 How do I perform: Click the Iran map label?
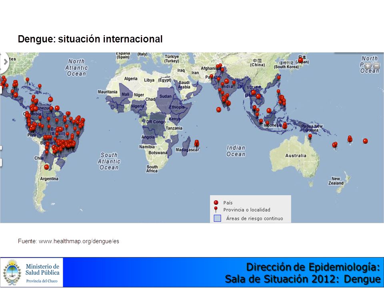point(195,73)
